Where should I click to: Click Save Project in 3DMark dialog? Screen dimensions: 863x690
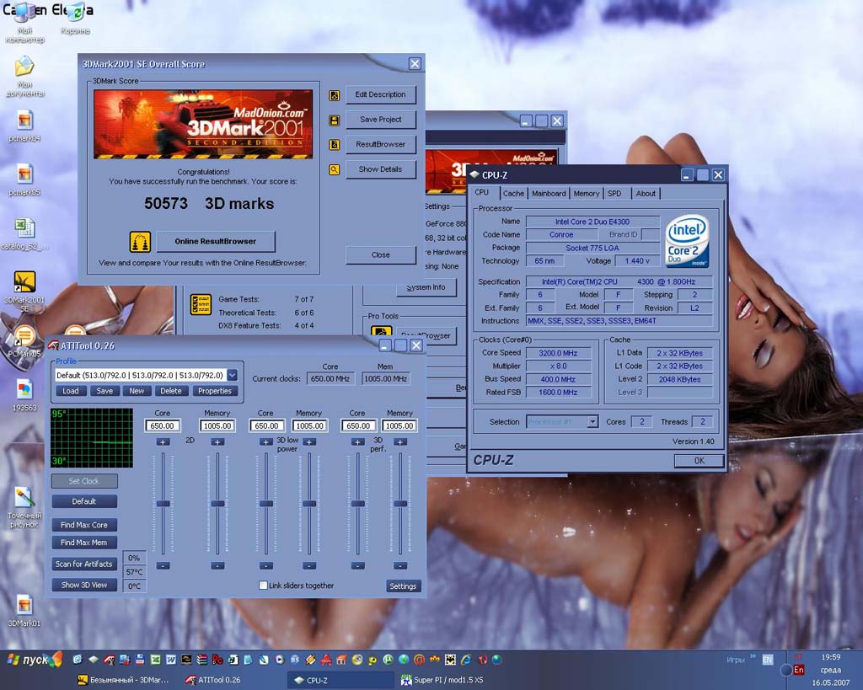point(380,120)
